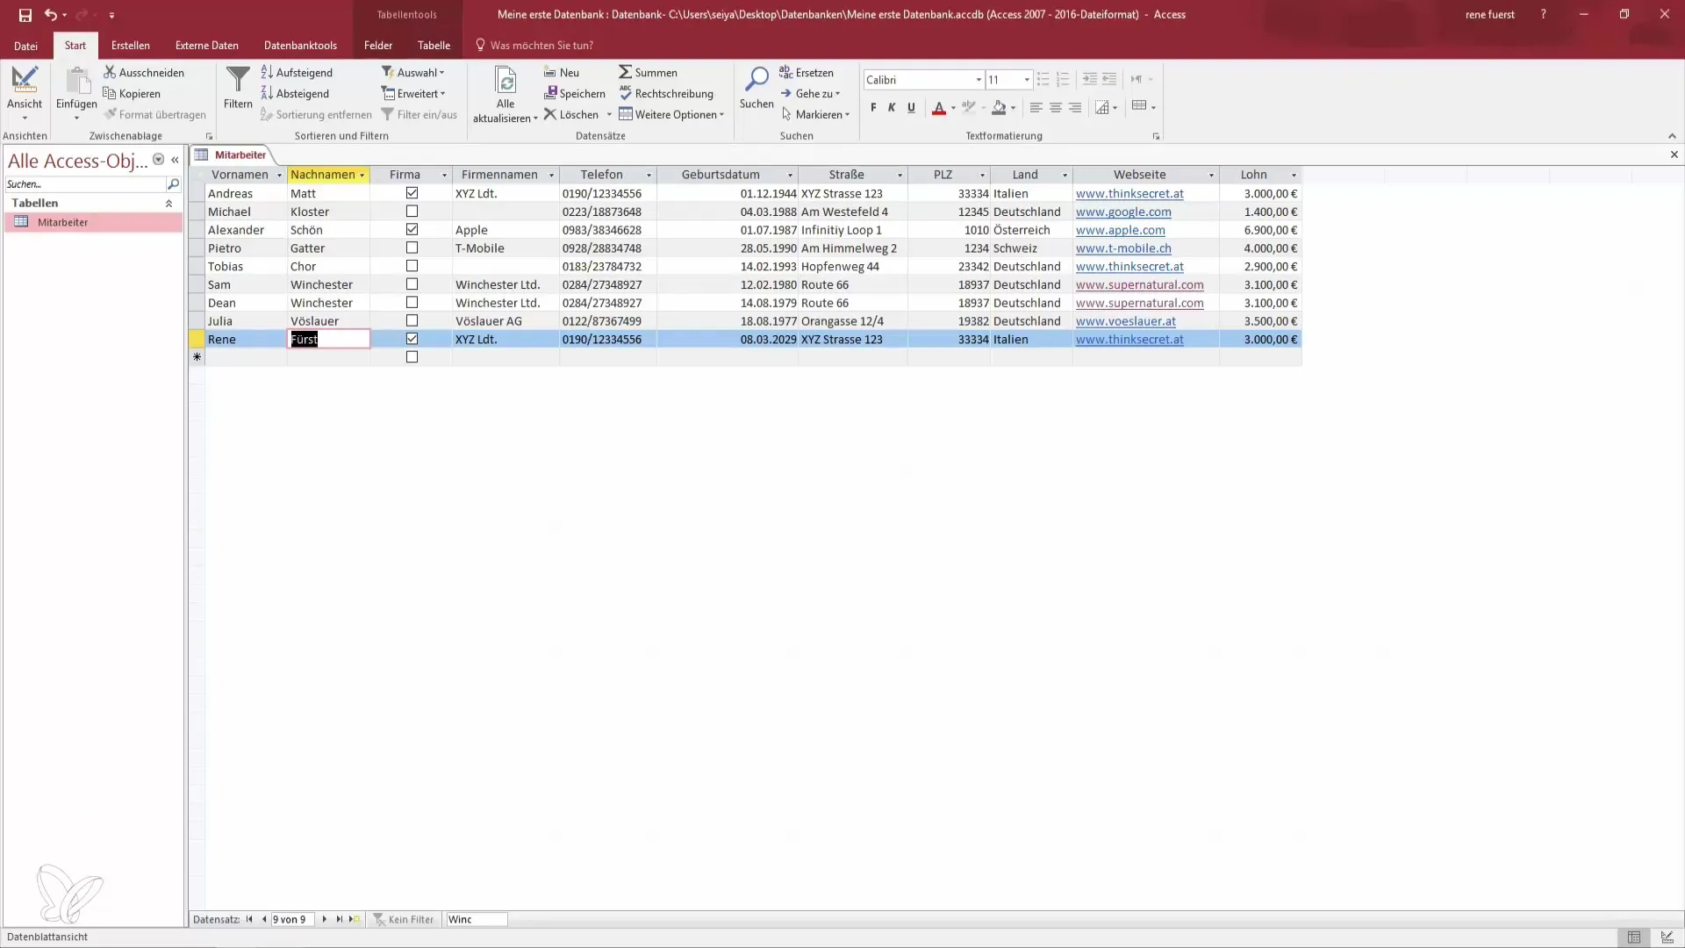Check Firma checkbox for Dean Winchester
Screen dimensions: 1685x948
point(412,302)
